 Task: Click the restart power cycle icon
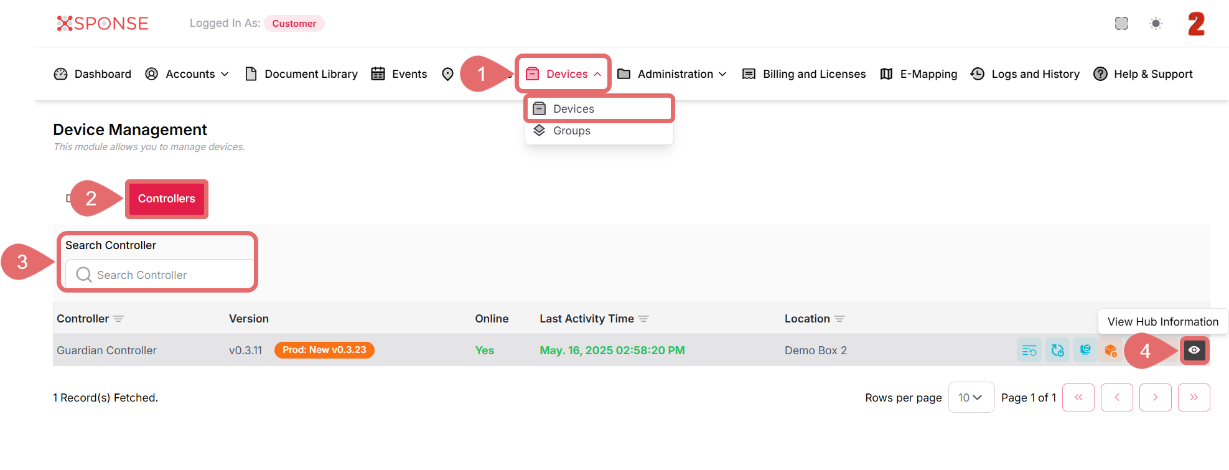[x=1057, y=350]
